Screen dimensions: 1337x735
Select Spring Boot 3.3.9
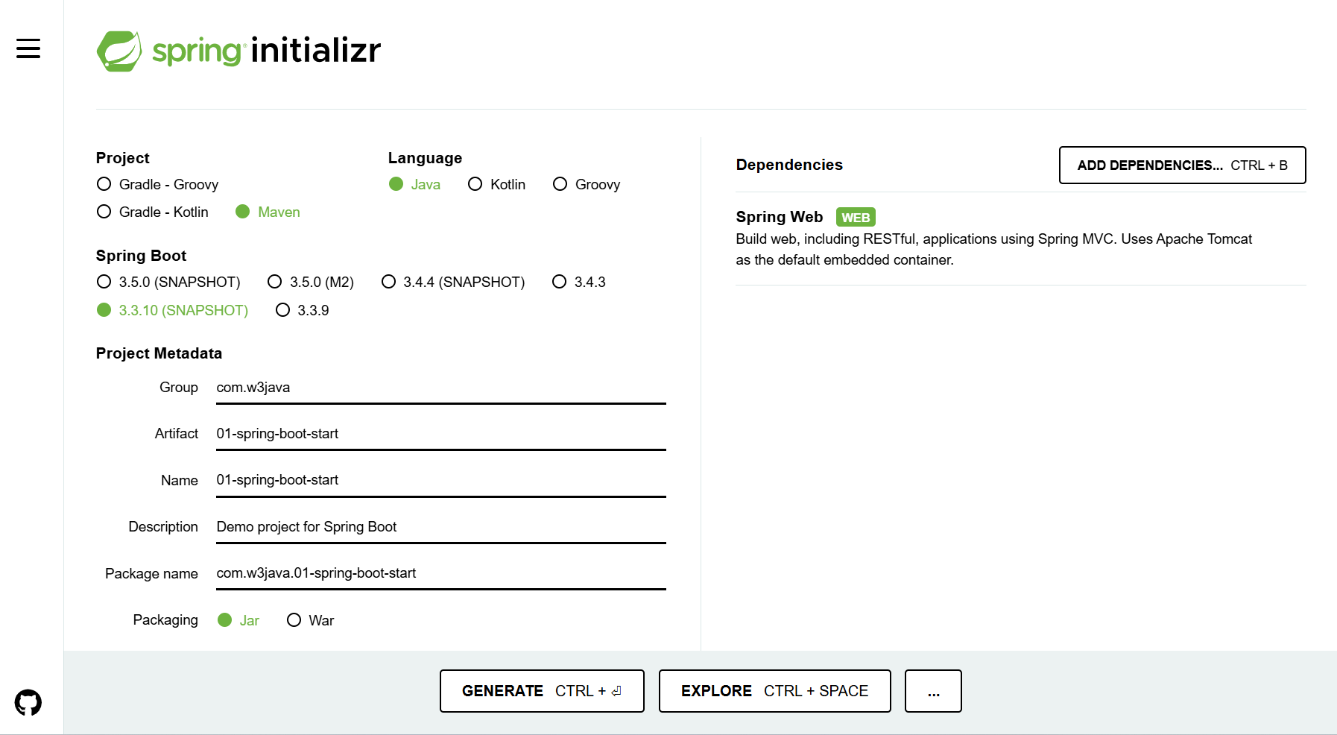point(302,310)
